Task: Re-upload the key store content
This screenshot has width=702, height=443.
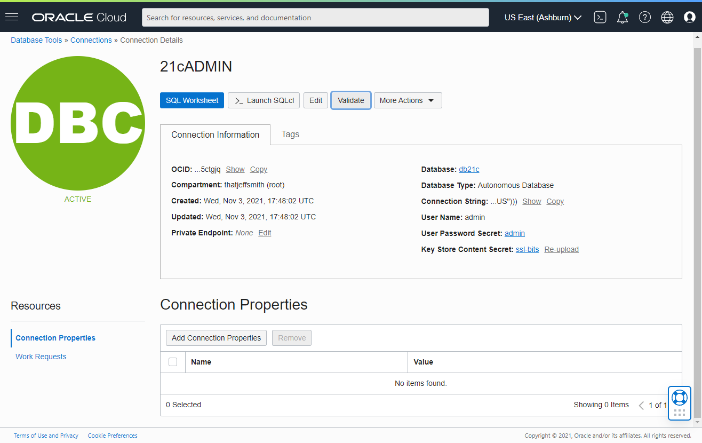Action: (562, 249)
